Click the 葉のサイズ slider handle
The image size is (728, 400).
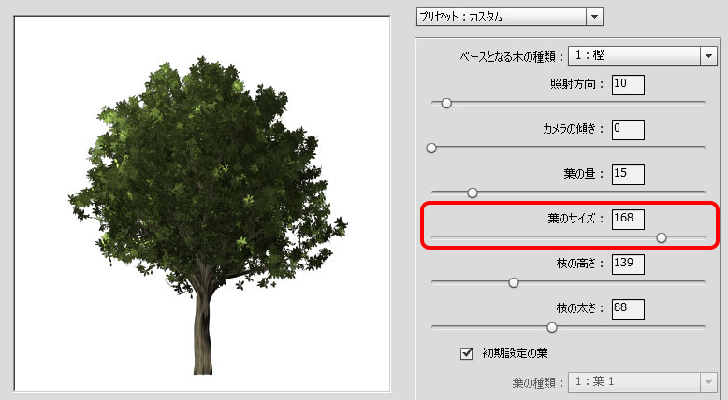[662, 237]
